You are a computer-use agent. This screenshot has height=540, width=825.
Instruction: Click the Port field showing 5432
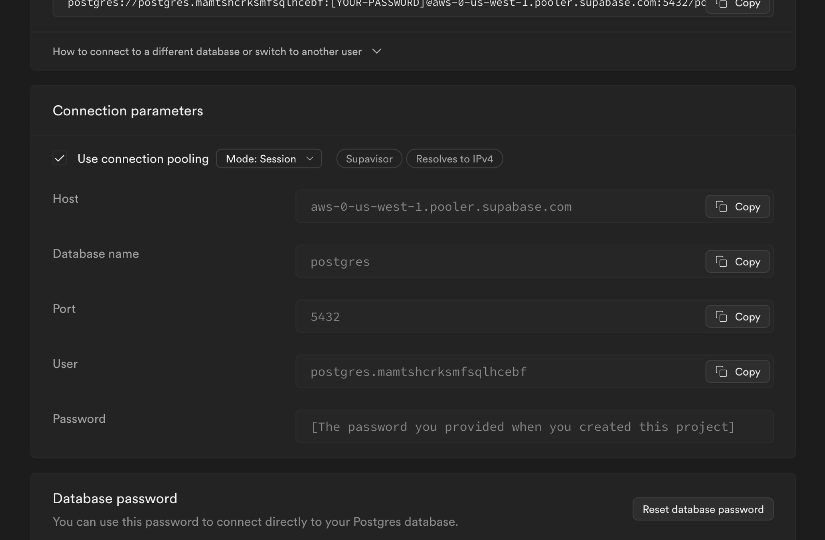pos(534,317)
